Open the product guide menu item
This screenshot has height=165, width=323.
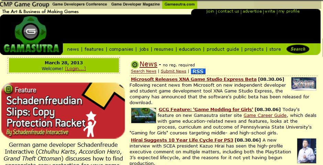click(223, 49)
